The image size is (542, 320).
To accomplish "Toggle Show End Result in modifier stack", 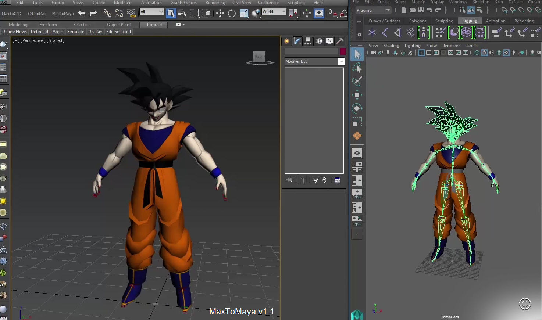I will tap(303, 180).
